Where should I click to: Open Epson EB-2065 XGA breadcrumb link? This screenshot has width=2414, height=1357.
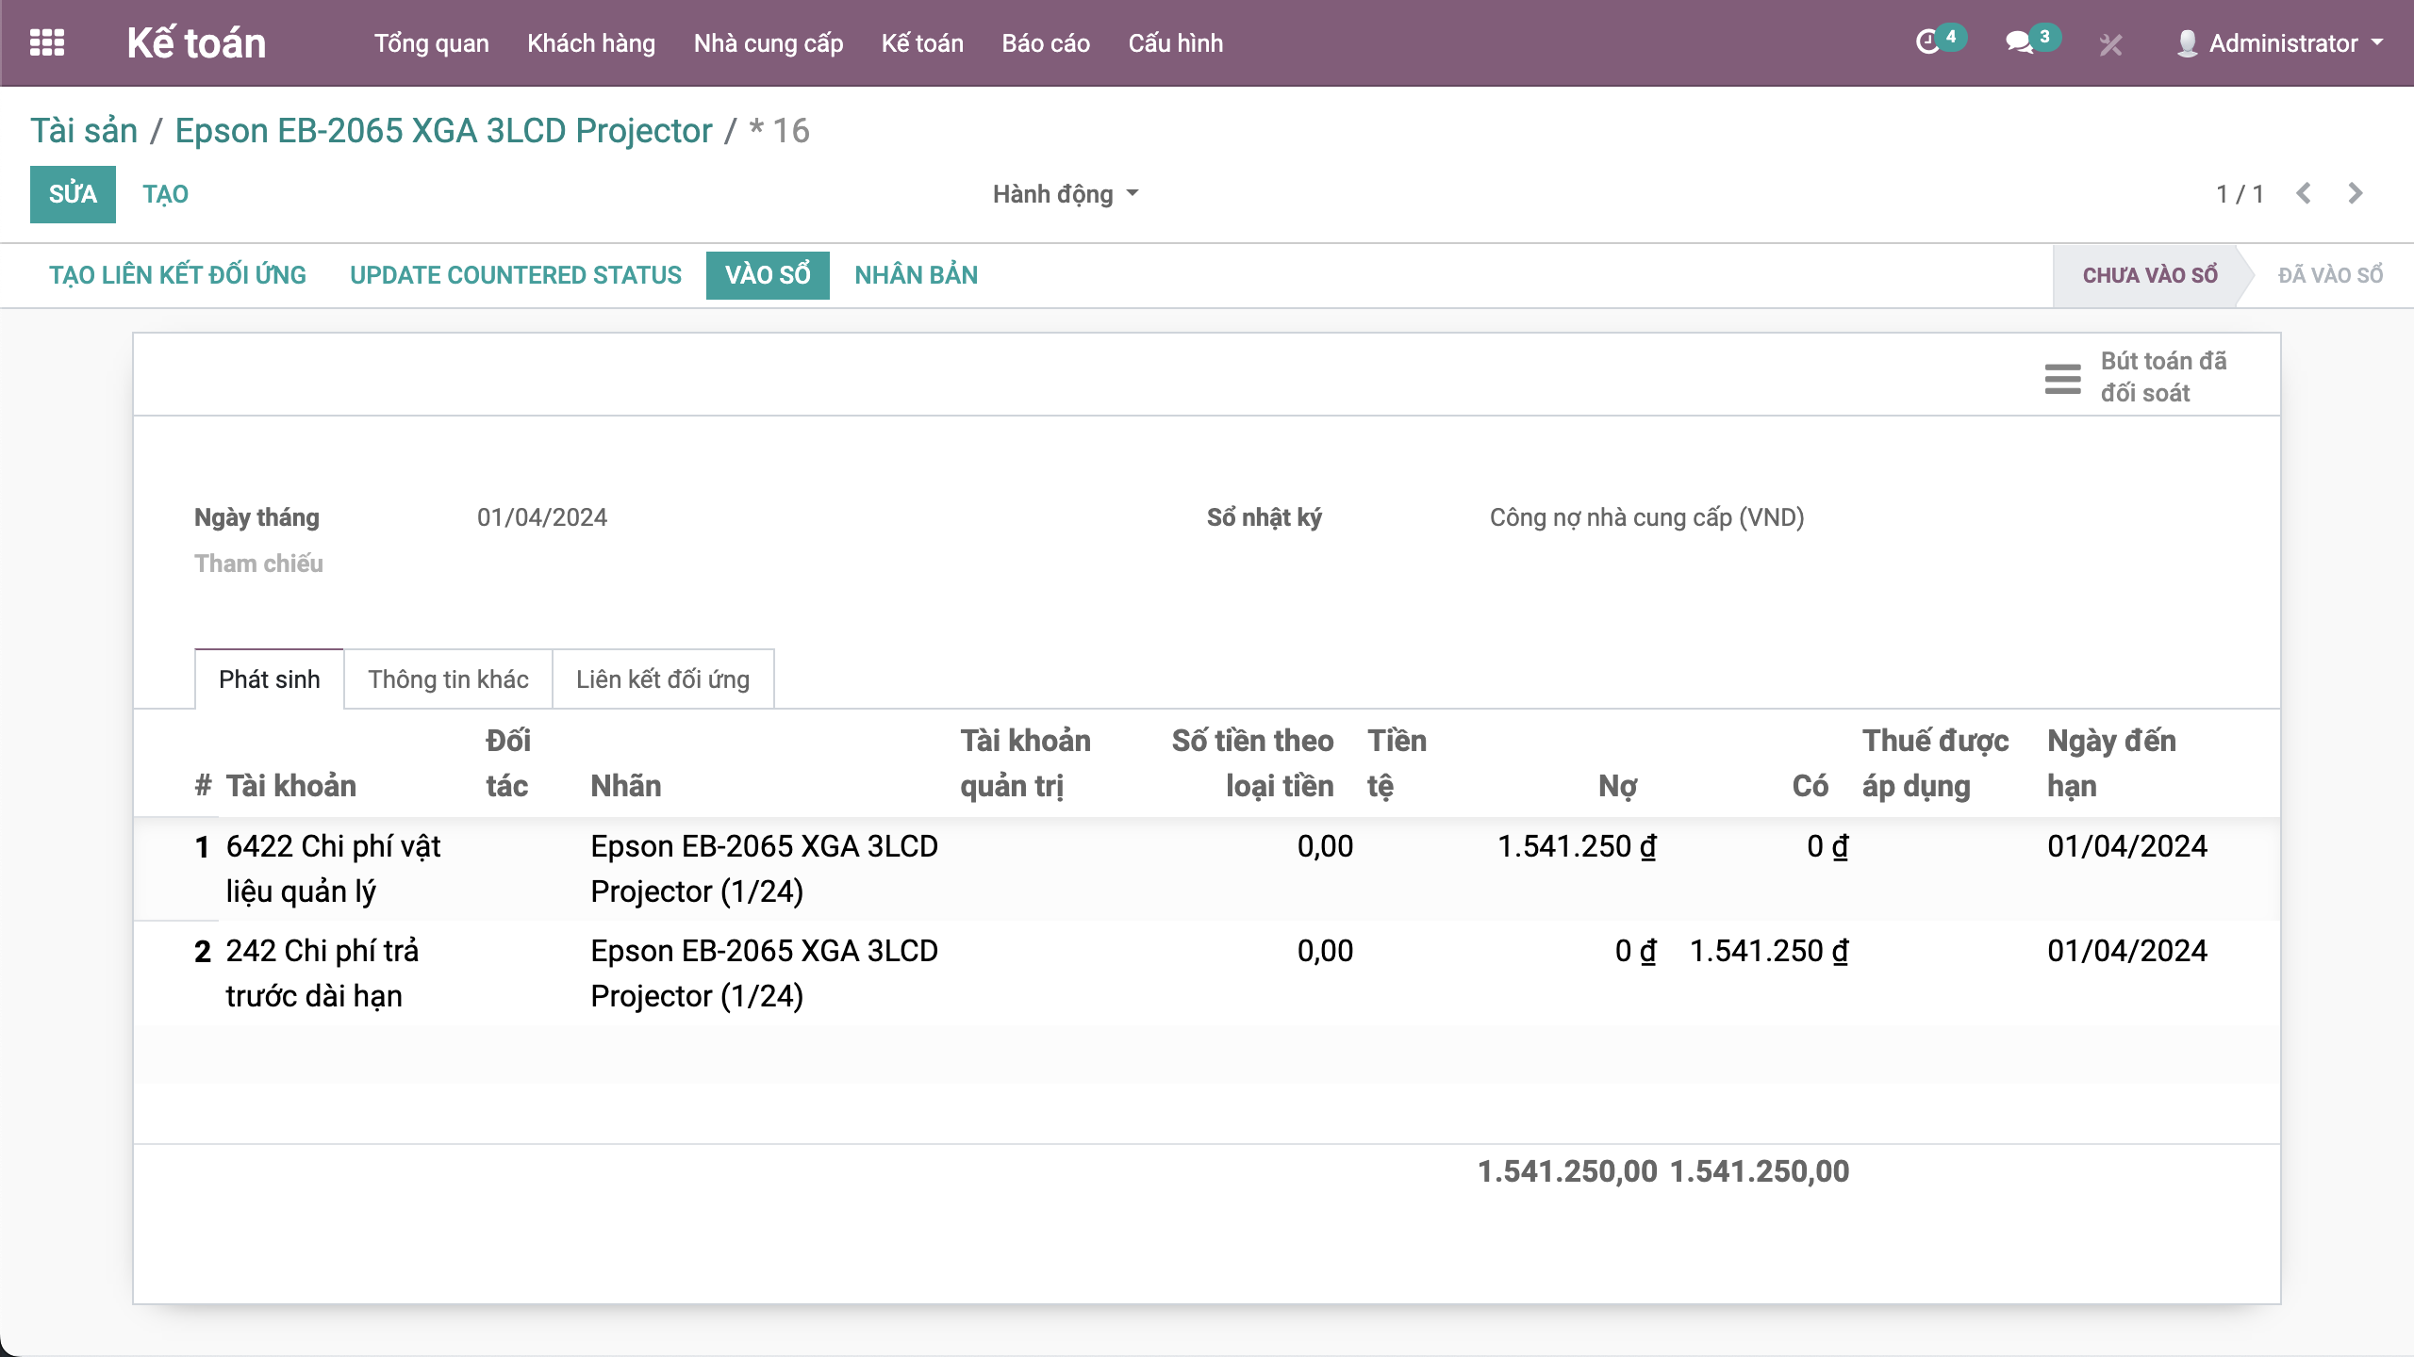click(443, 131)
